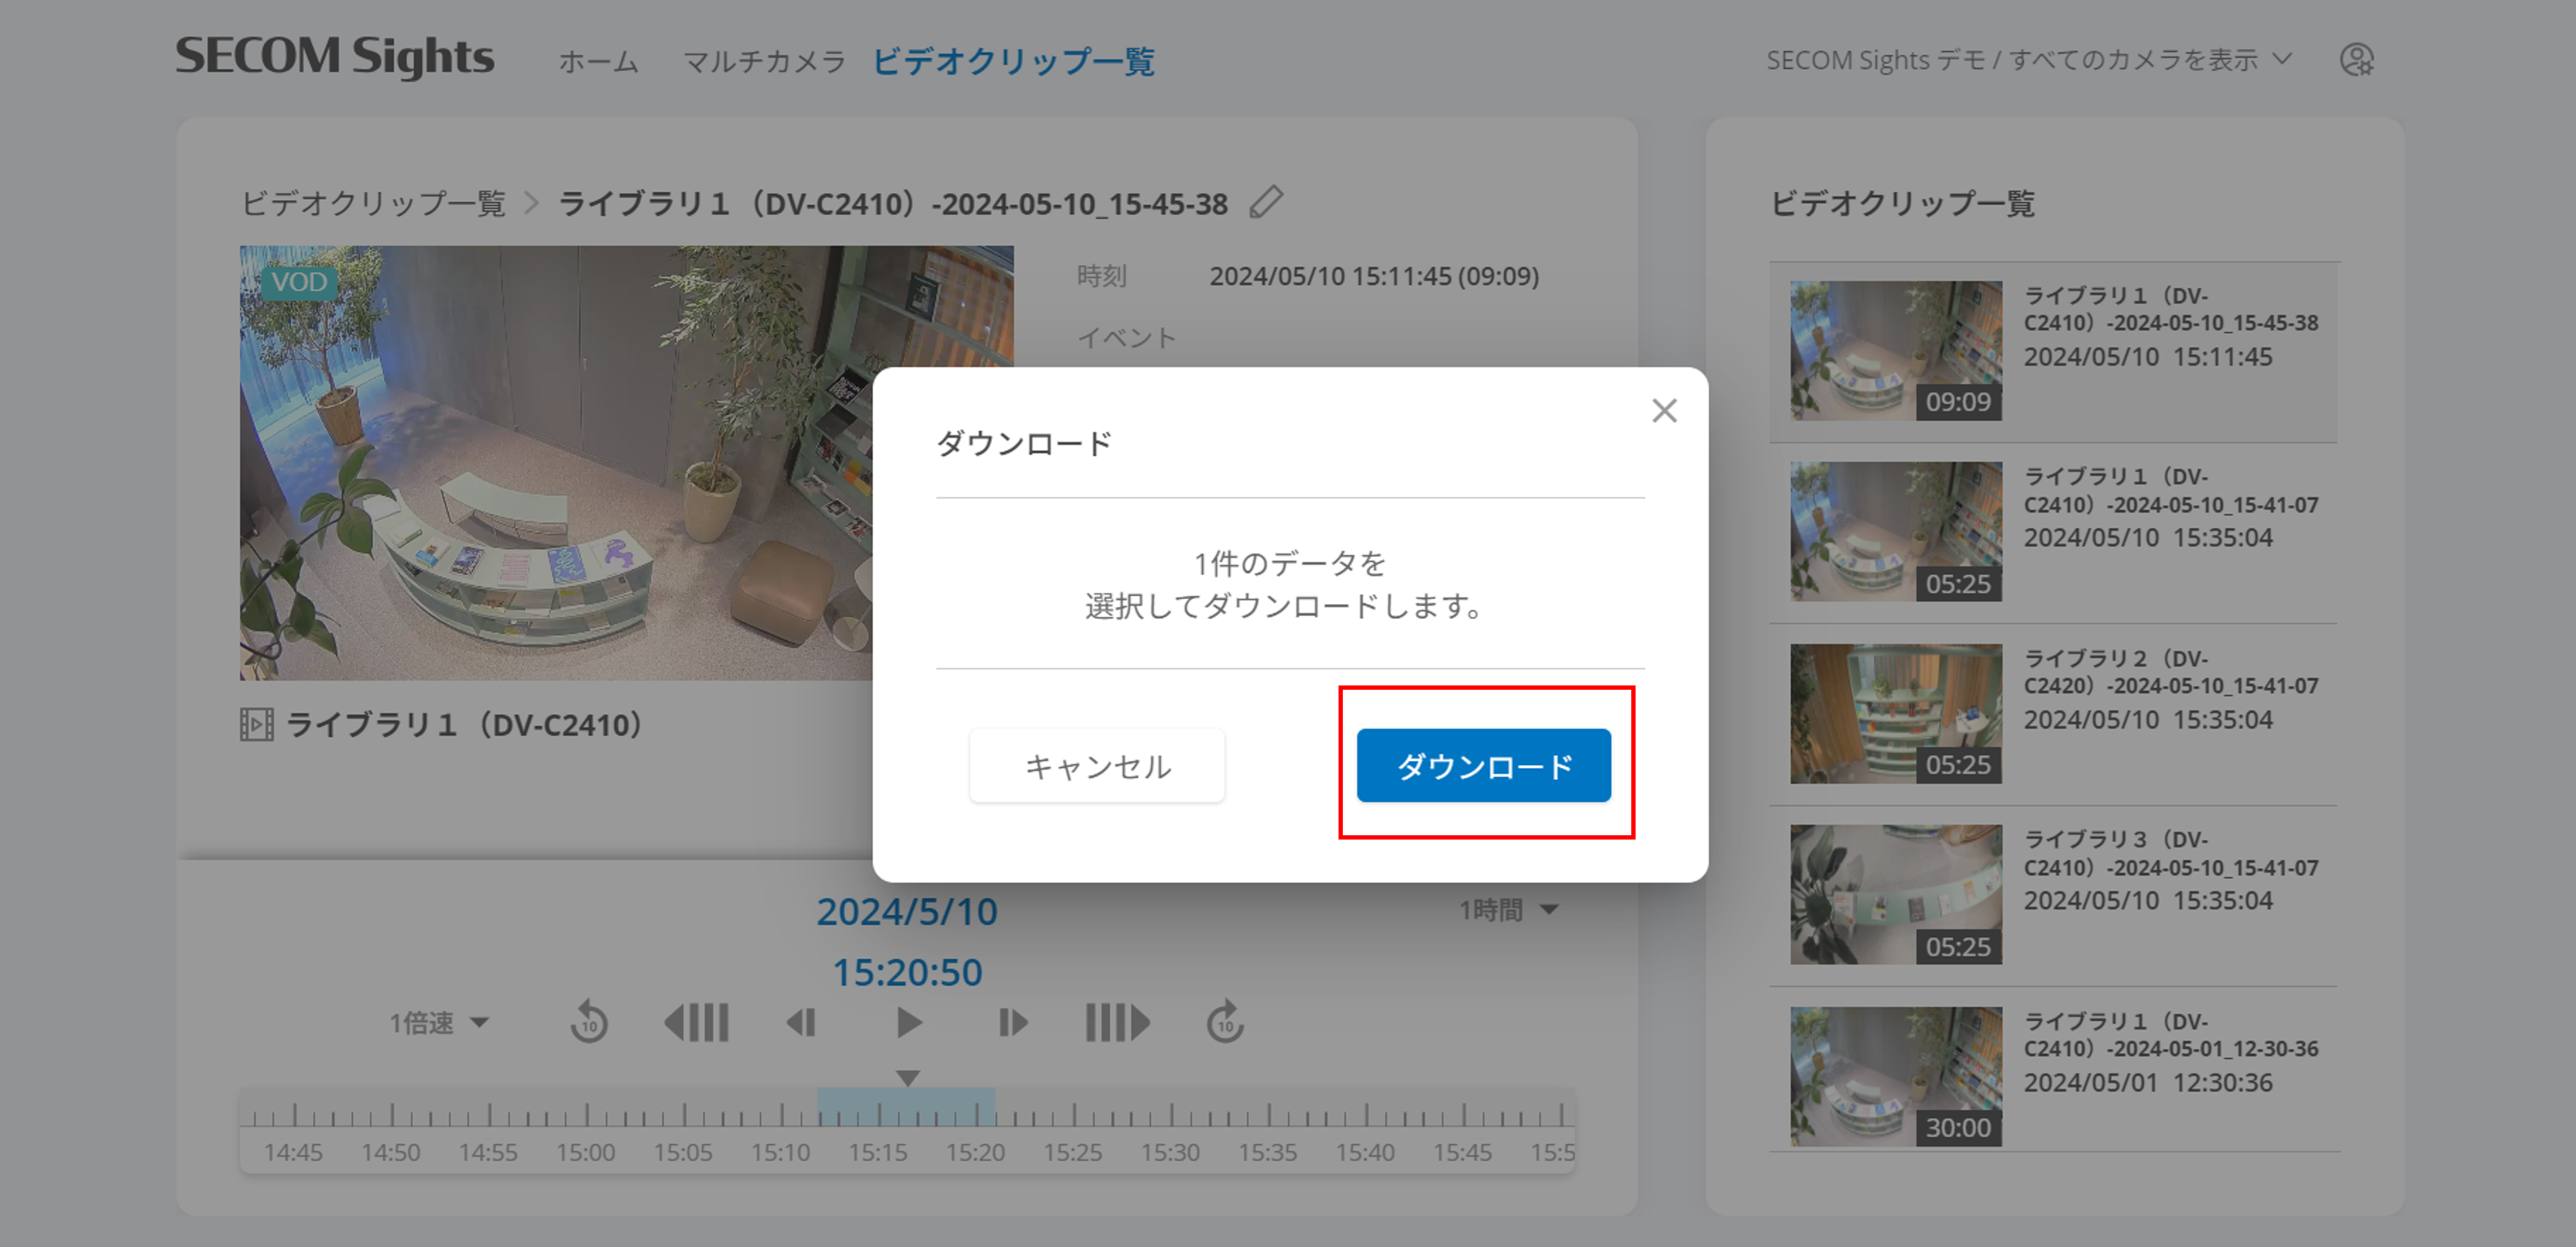Click the play button
The width and height of the screenshot is (2576, 1247).
tap(908, 1022)
